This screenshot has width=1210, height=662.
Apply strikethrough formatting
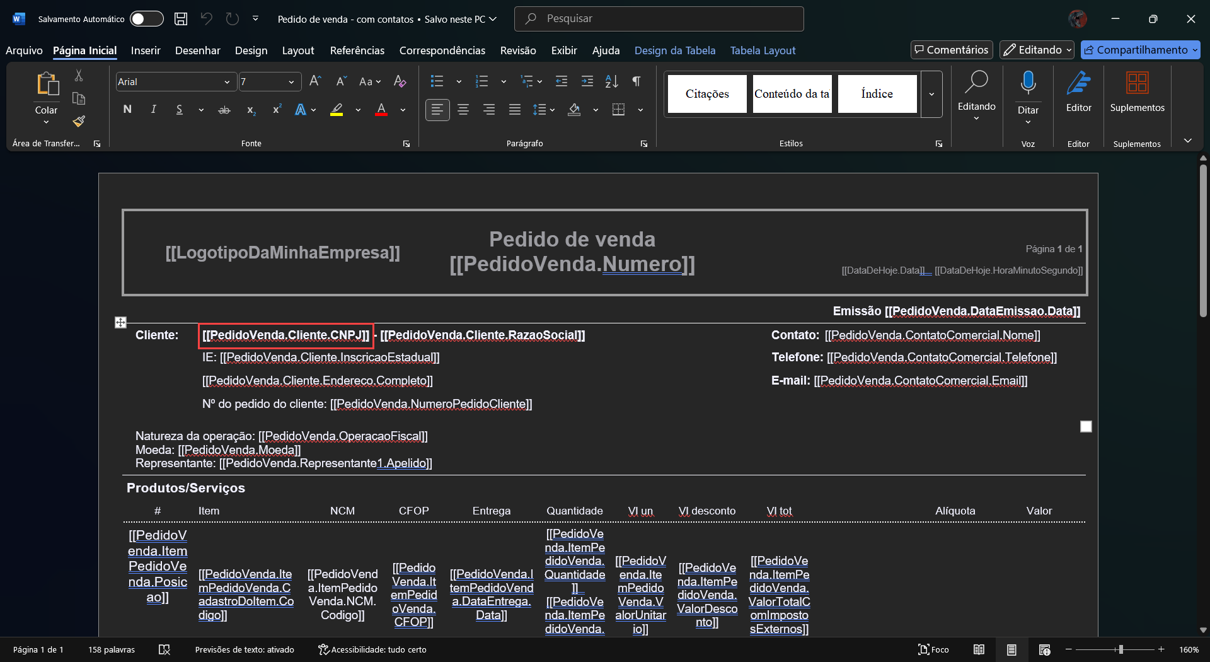(224, 110)
